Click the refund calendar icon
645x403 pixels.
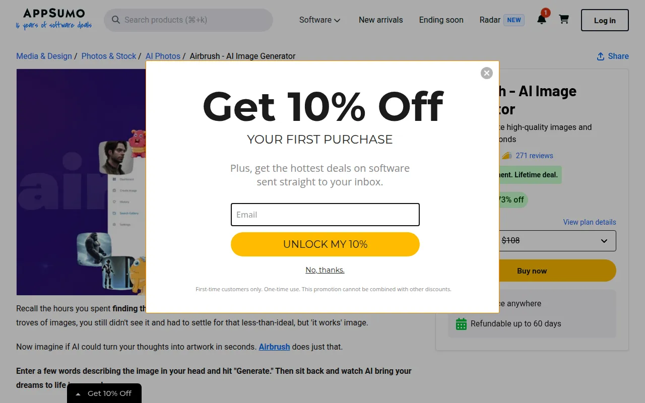click(x=461, y=324)
